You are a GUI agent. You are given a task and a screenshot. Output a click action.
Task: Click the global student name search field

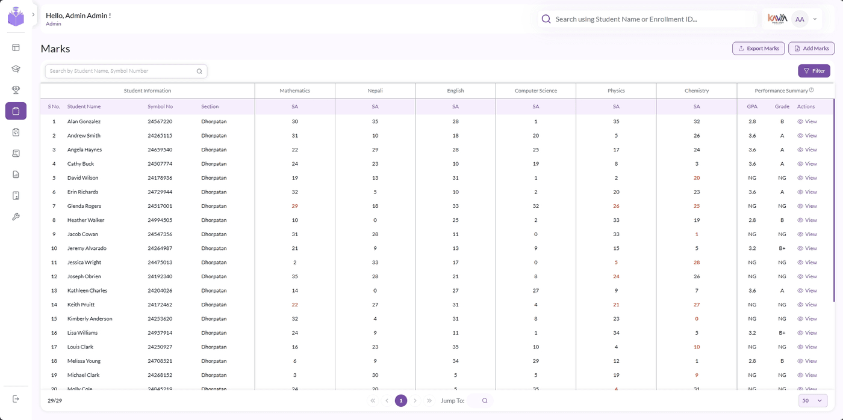click(x=647, y=19)
